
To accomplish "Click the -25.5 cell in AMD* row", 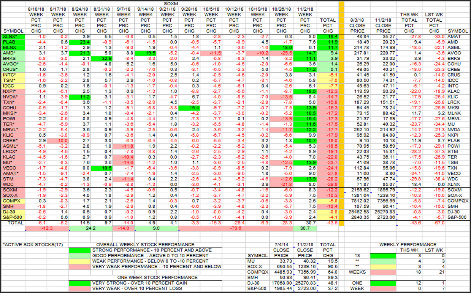I will point(281,53).
